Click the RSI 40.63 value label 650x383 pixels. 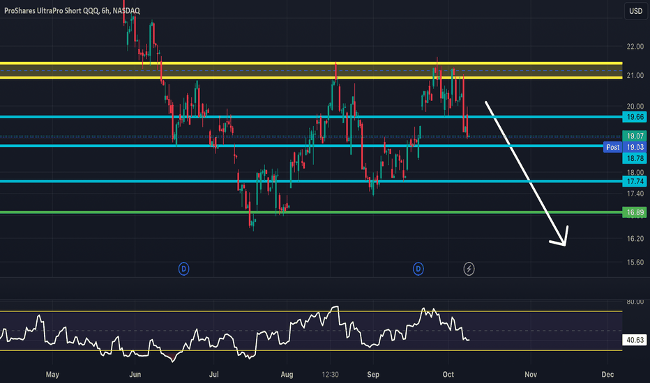tap(635, 340)
